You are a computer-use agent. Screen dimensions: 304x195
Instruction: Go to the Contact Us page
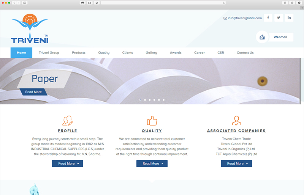tap(245, 53)
